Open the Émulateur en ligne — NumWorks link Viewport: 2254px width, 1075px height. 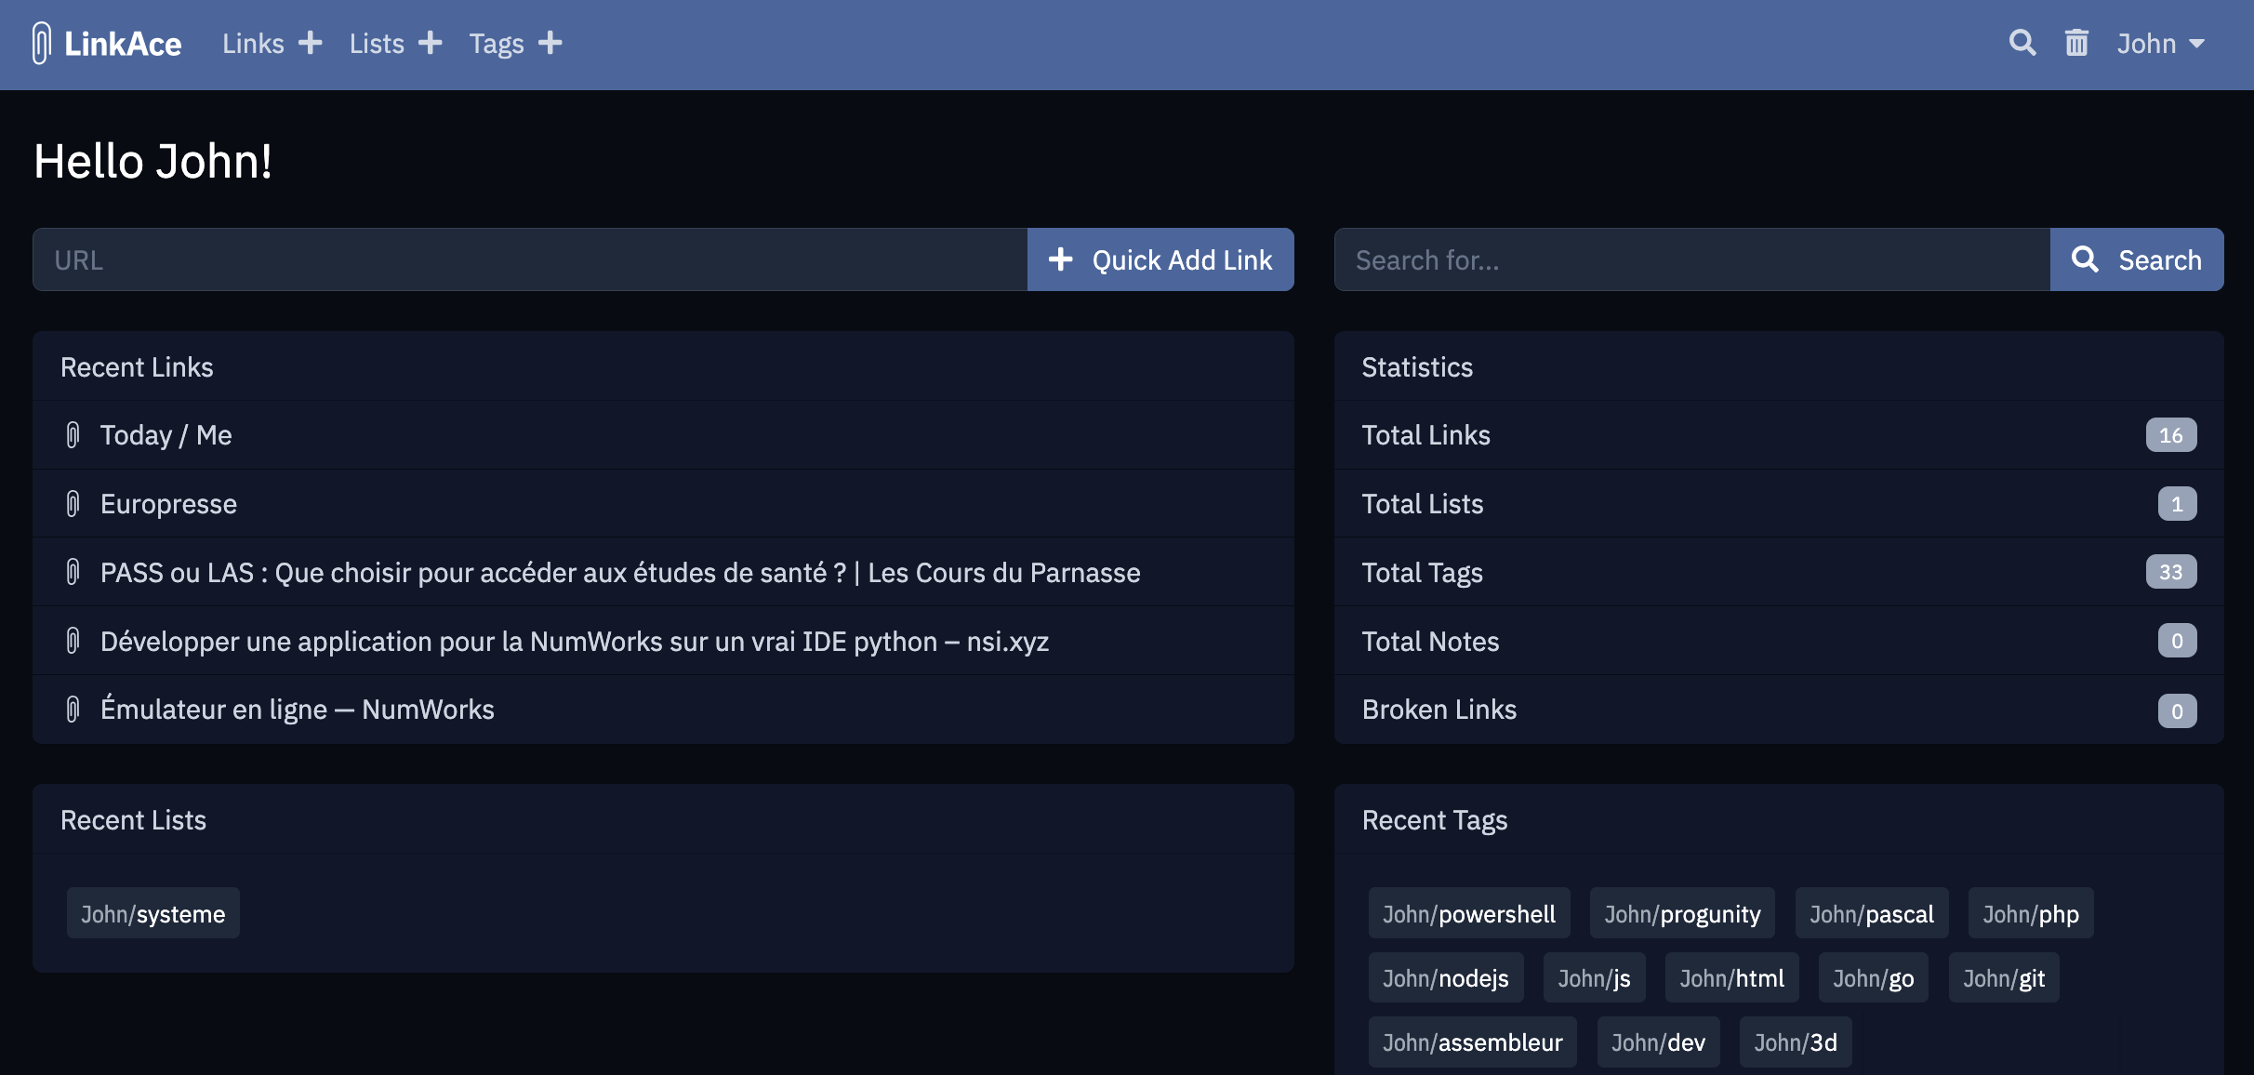(297, 710)
